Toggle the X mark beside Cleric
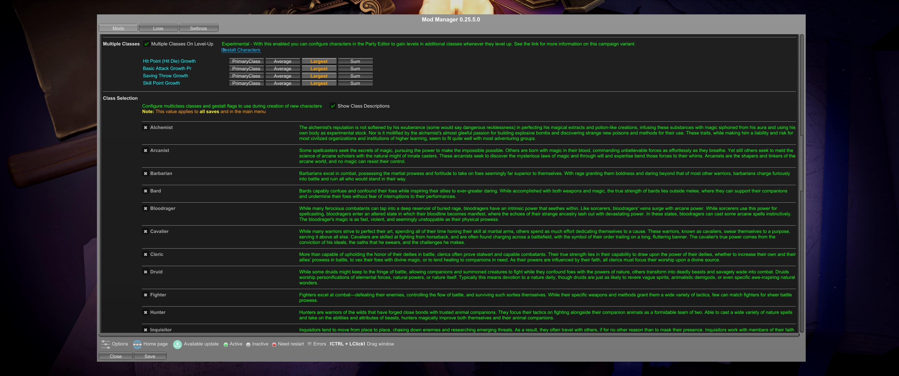The image size is (899, 376). coord(146,255)
